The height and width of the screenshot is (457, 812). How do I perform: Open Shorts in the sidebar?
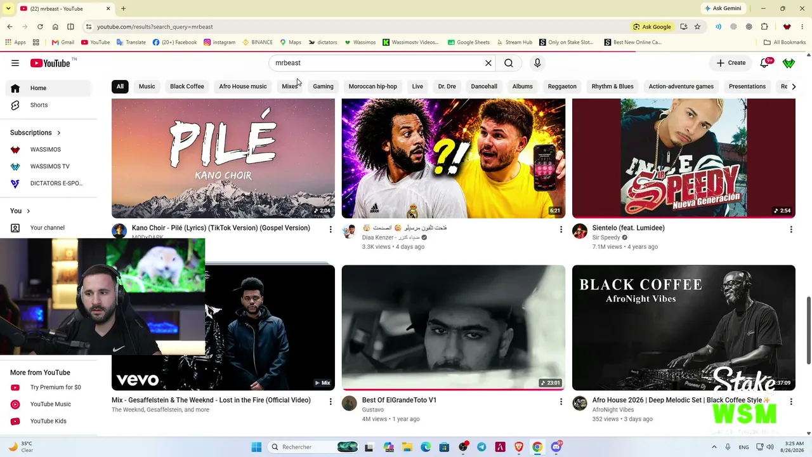tap(49, 105)
